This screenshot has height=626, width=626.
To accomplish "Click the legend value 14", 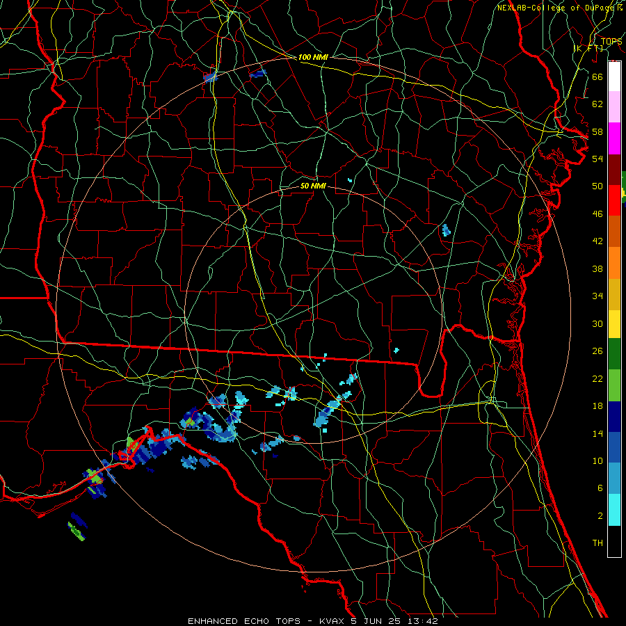I will pyautogui.click(x=597, y=433).
